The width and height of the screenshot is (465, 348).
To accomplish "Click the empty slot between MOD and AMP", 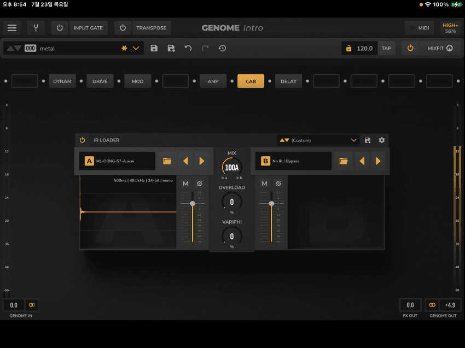I will point(175,81).
